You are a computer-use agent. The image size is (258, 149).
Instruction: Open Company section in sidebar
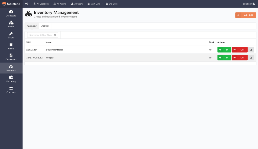point(11,90)
